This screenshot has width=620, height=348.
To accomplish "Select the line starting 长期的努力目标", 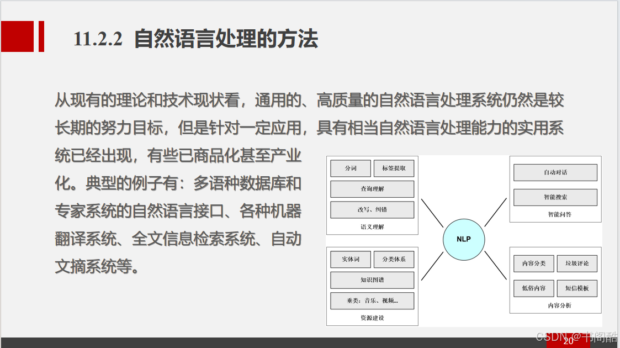I will tap(309, 128).
